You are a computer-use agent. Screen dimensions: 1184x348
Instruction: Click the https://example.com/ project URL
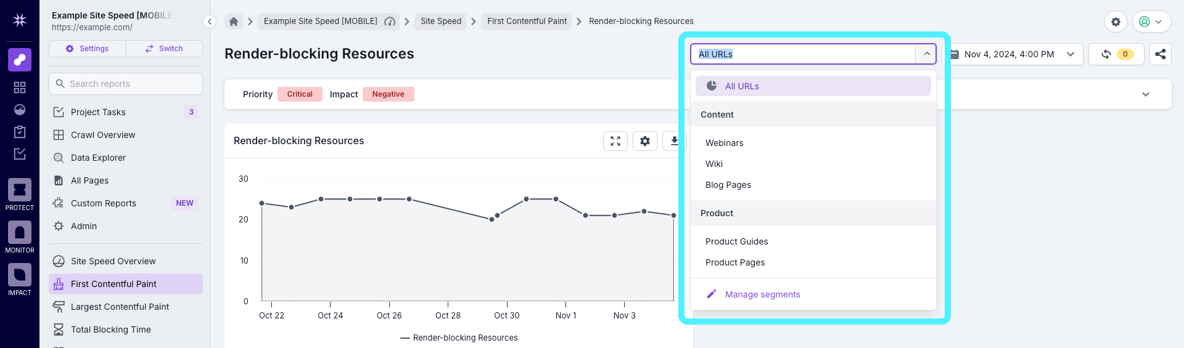pyautogui.click(x=92, y=27)
